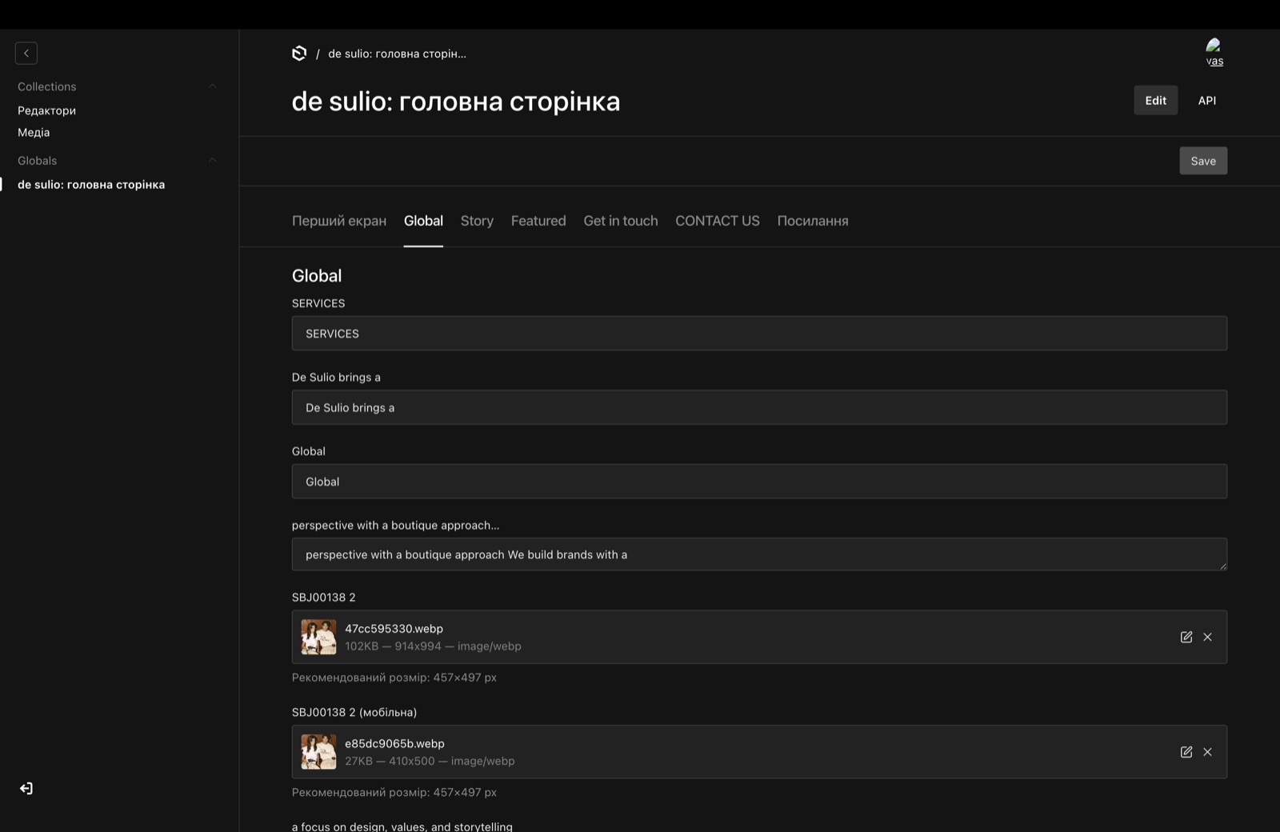Open Редактори collection in the sidebar

coord(47,110)
